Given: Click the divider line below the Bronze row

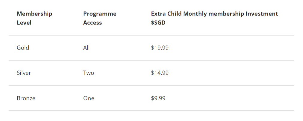Looking at the screenshot, I should [151, 111].
